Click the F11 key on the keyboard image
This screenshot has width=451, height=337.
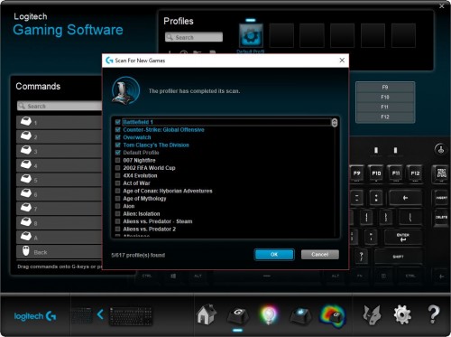(x=396, y=173)
